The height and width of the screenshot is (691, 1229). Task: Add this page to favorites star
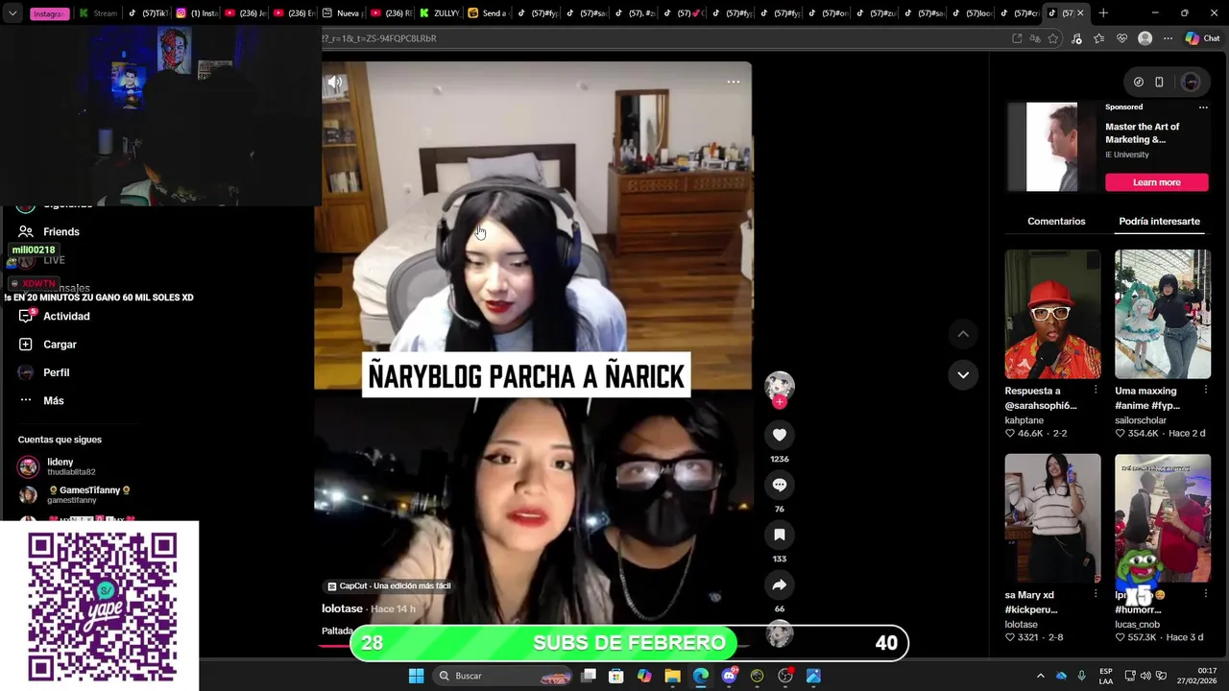coord(1053,38)
